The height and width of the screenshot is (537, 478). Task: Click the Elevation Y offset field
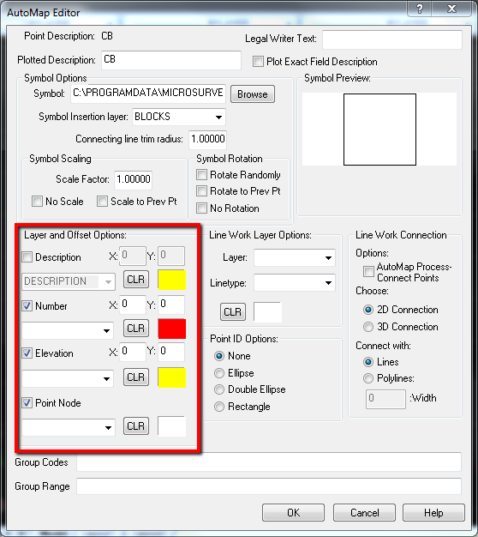(171, 352)
